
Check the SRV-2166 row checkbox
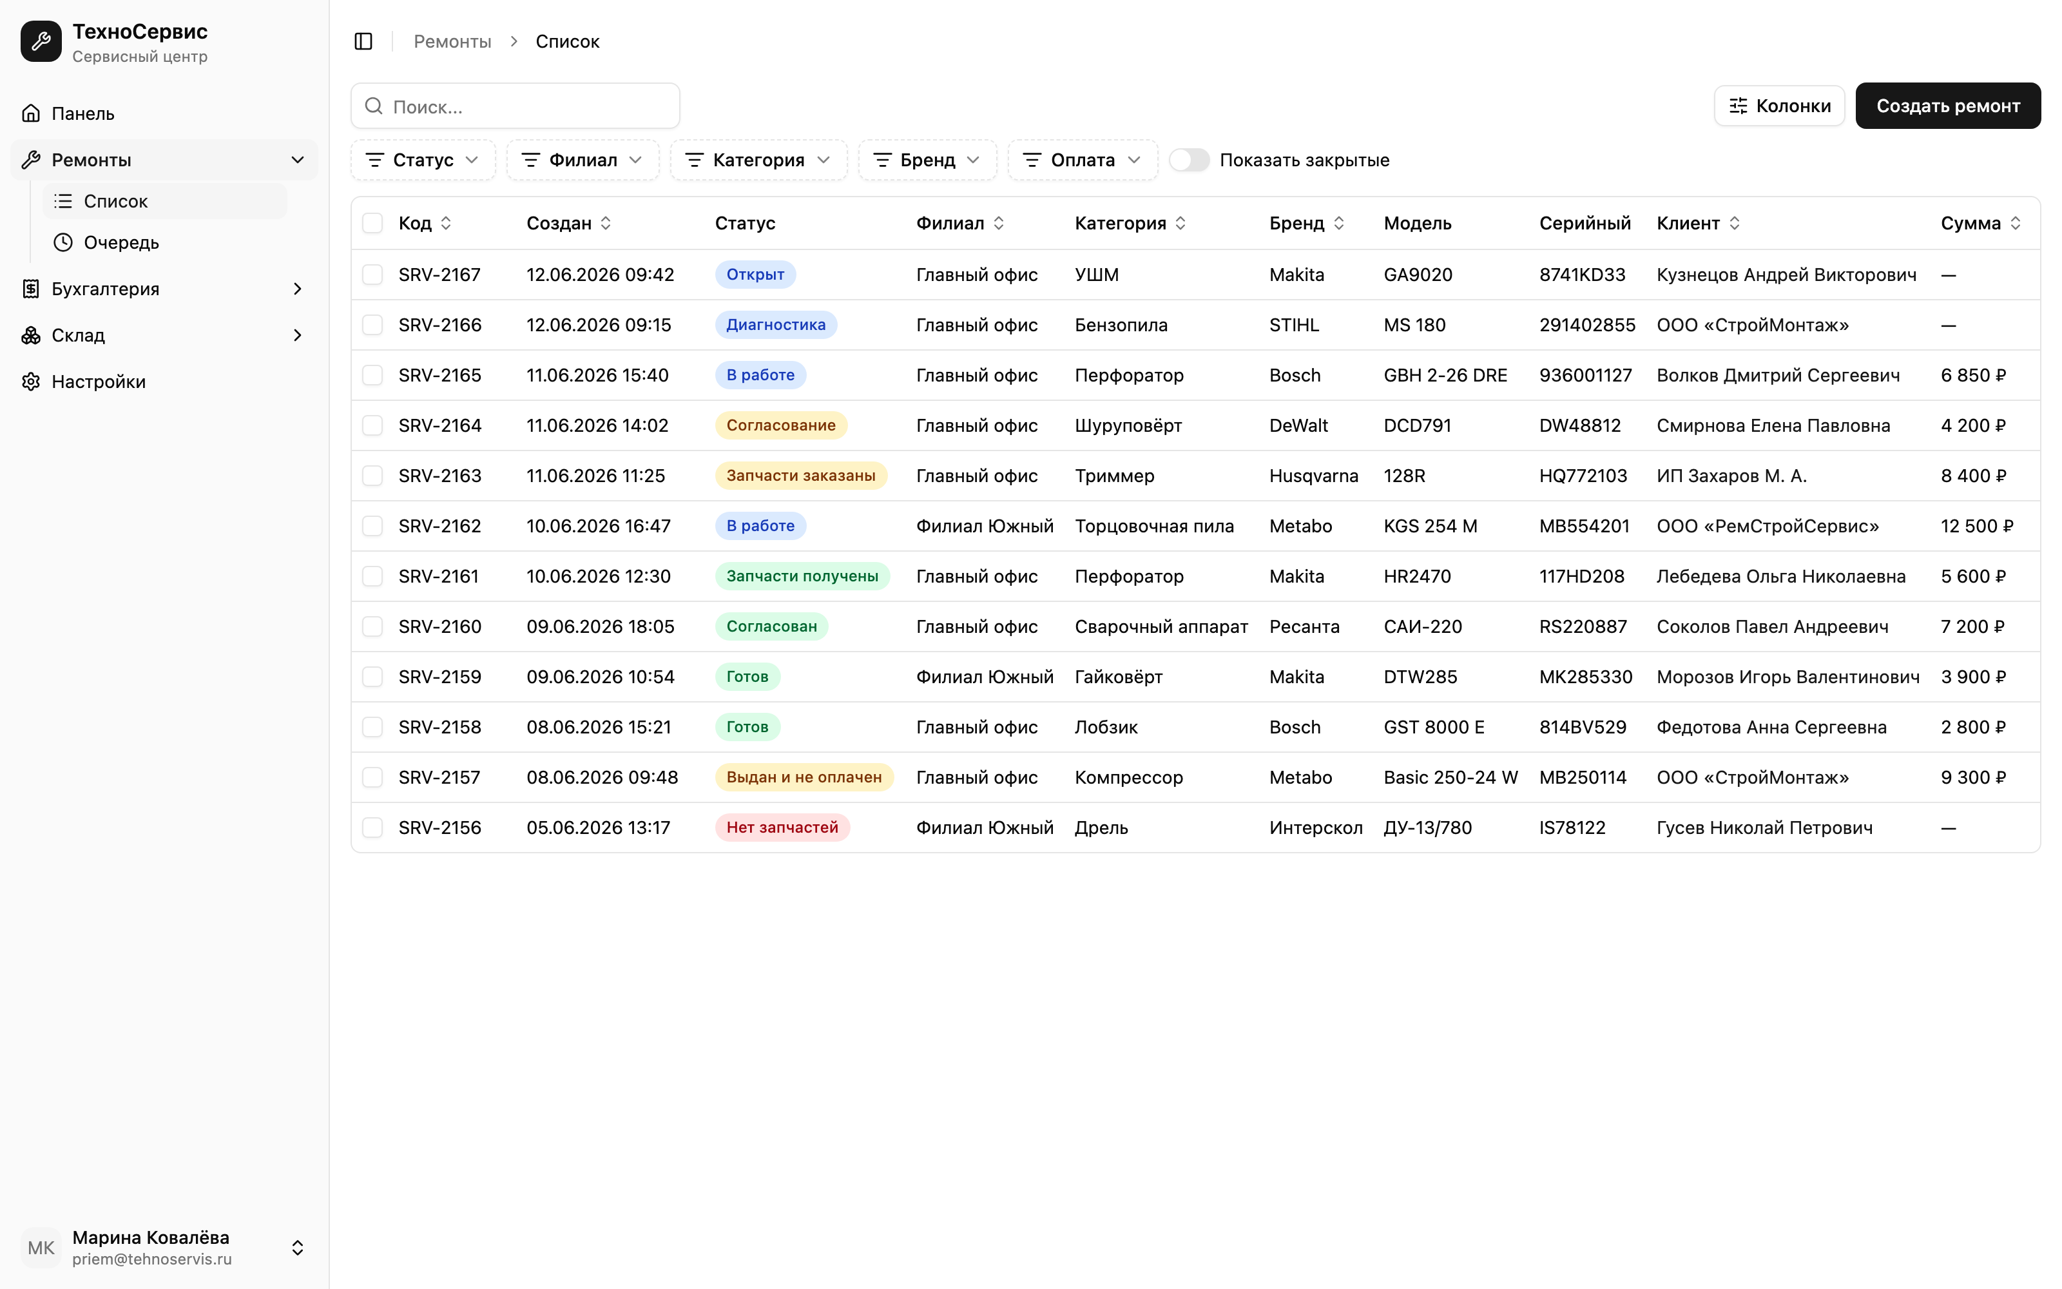[x=372, y=325]
